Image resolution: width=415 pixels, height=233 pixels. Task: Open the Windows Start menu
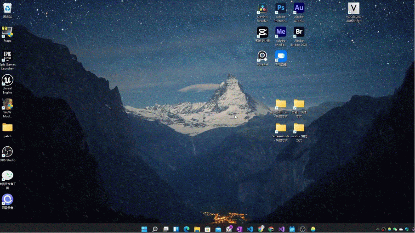(144, 229)
